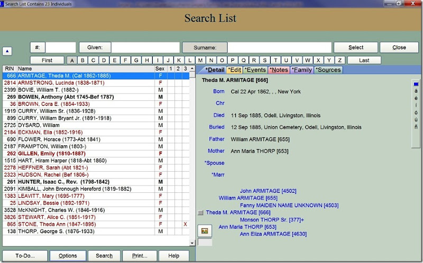The width and height of the screenshot is (423, 263).
Task: Jump to First record
Action: pos(47,60)
